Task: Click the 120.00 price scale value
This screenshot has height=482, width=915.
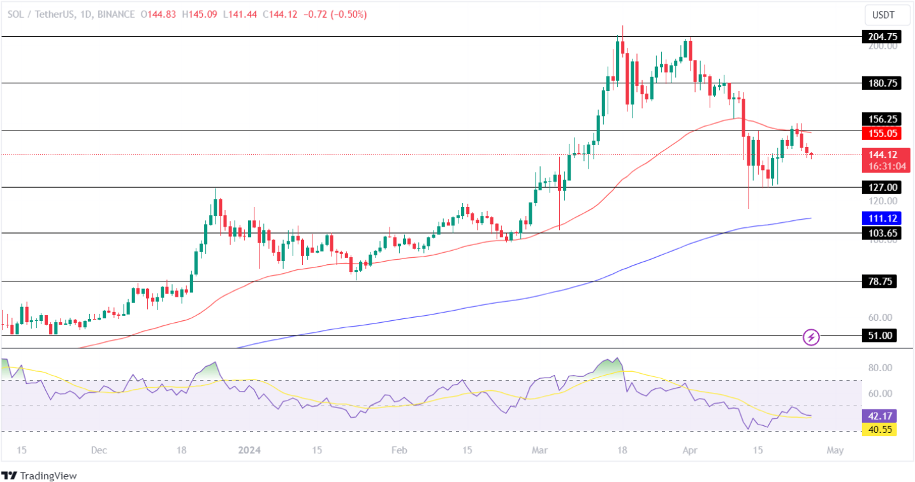Action: coord(883,201)
